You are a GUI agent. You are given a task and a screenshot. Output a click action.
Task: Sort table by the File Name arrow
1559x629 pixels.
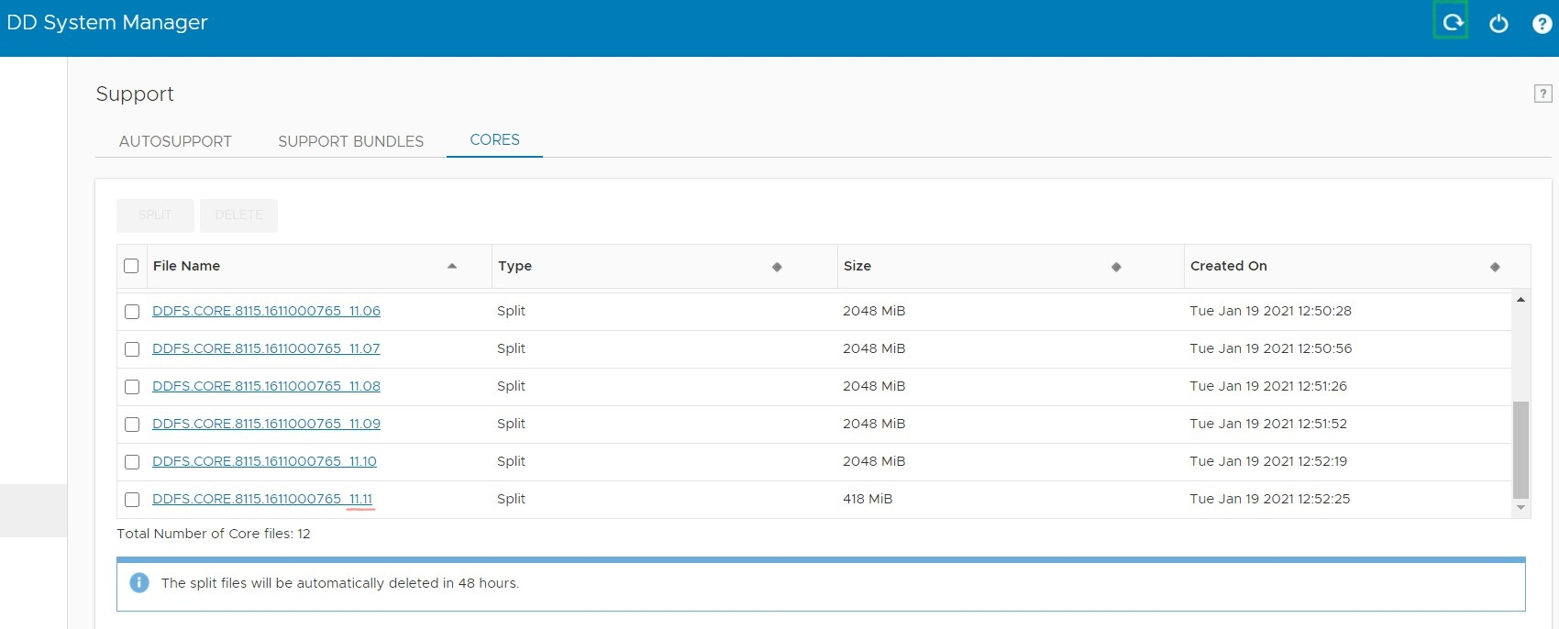pyautogui.click(x=451, y=266)
